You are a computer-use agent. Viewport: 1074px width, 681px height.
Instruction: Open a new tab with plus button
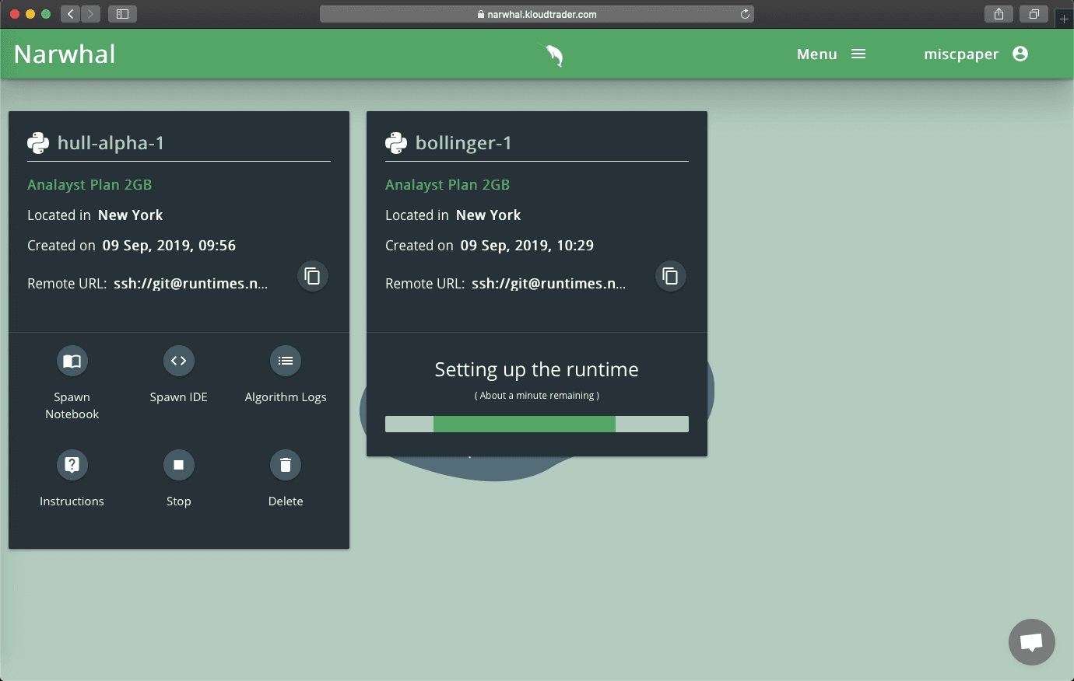pyautogui.click(x=1064, y=19)
